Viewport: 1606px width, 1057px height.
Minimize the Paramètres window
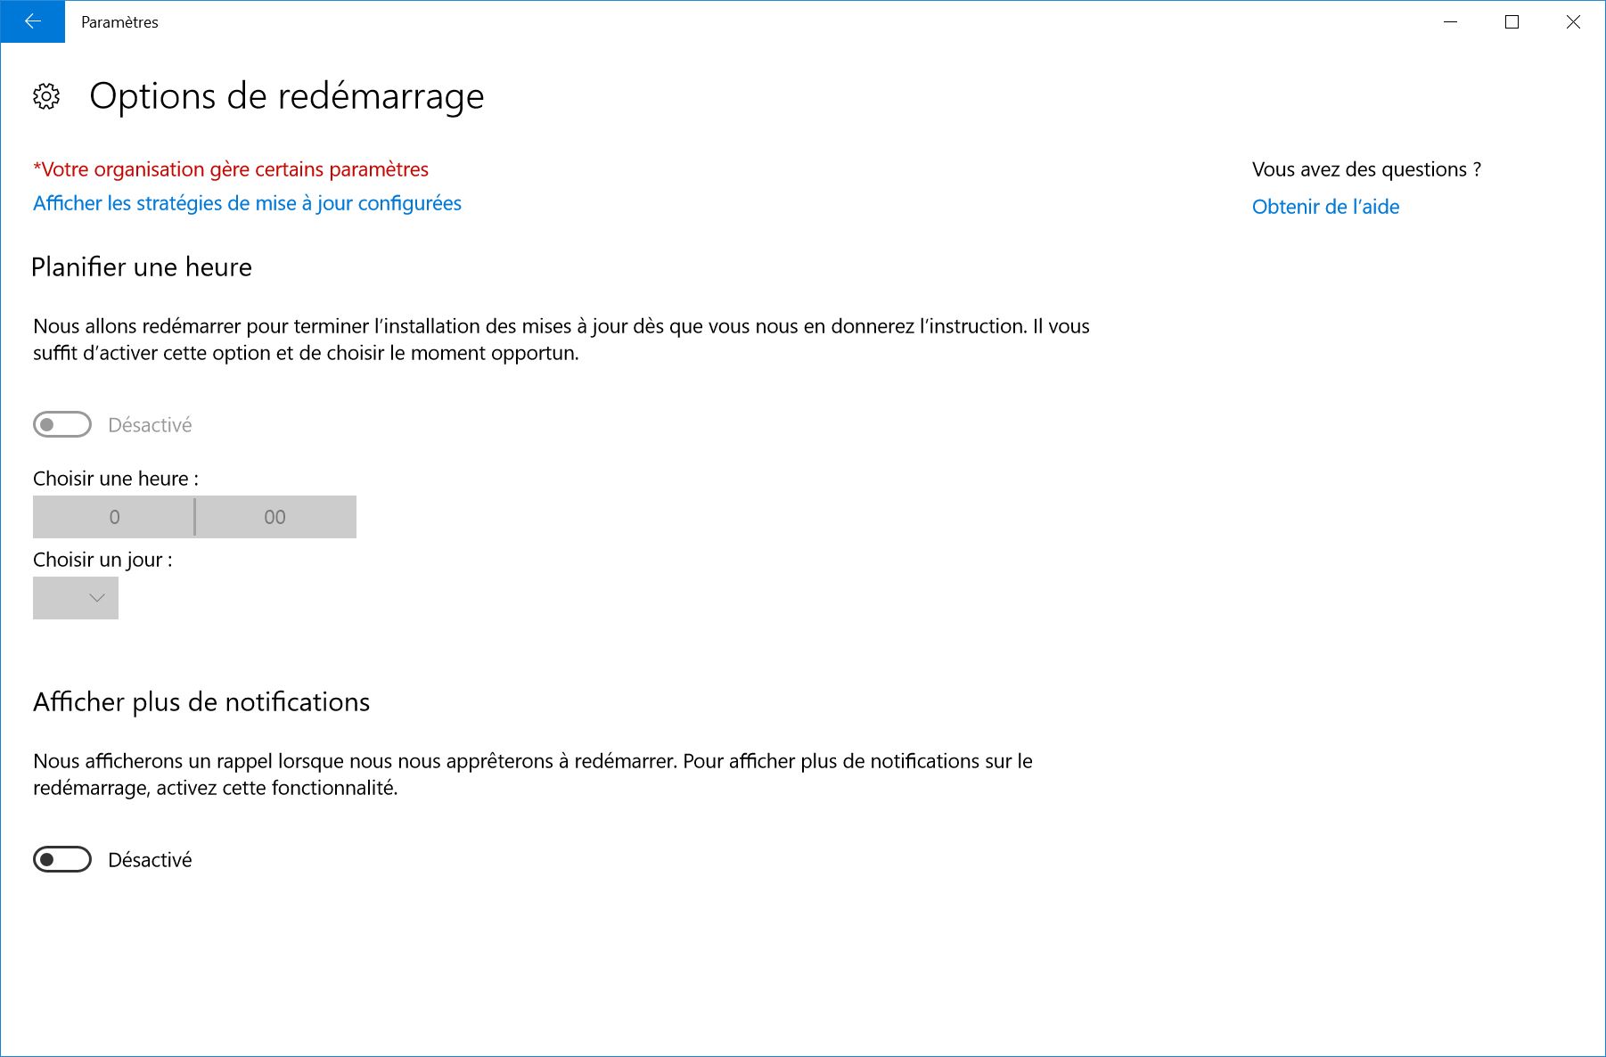1449,22
